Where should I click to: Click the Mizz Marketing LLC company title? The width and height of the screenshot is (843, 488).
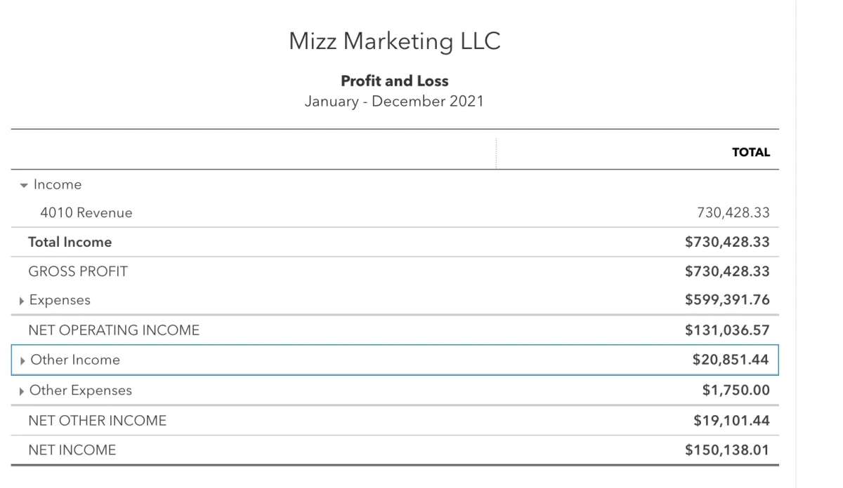click(394, 41)
